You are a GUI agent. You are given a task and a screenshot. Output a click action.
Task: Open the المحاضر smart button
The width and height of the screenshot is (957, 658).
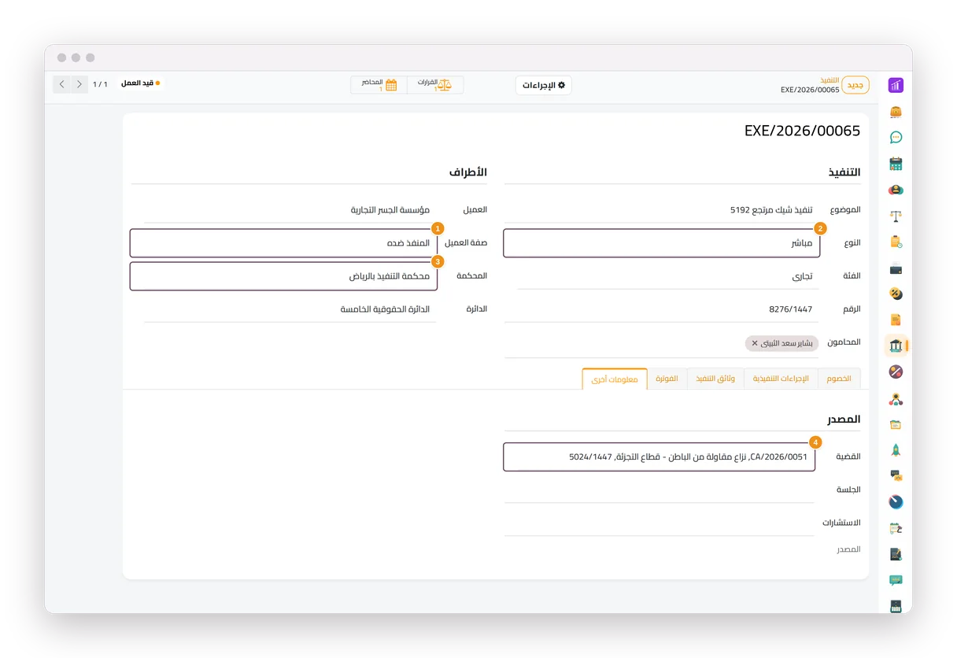[379, 85]
